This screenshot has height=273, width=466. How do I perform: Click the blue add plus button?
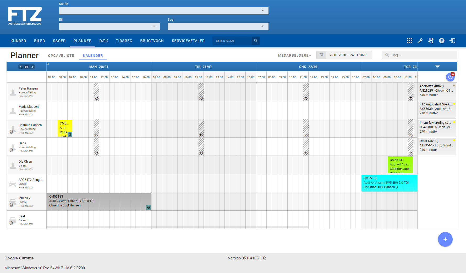pyautogui.click(x=445, y=239)
